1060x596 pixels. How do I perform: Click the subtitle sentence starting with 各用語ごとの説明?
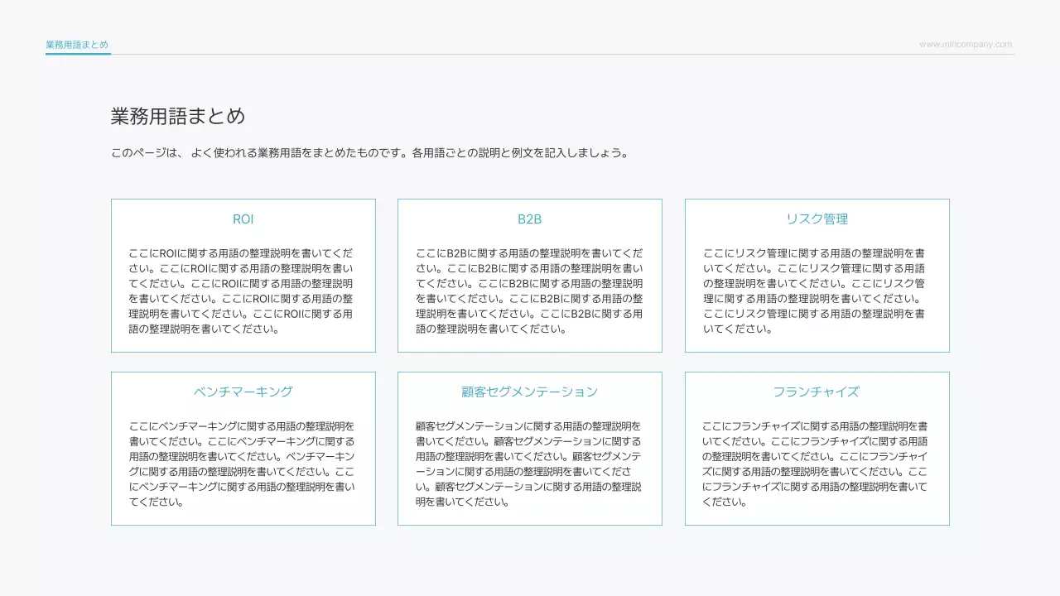pos(520,153)
